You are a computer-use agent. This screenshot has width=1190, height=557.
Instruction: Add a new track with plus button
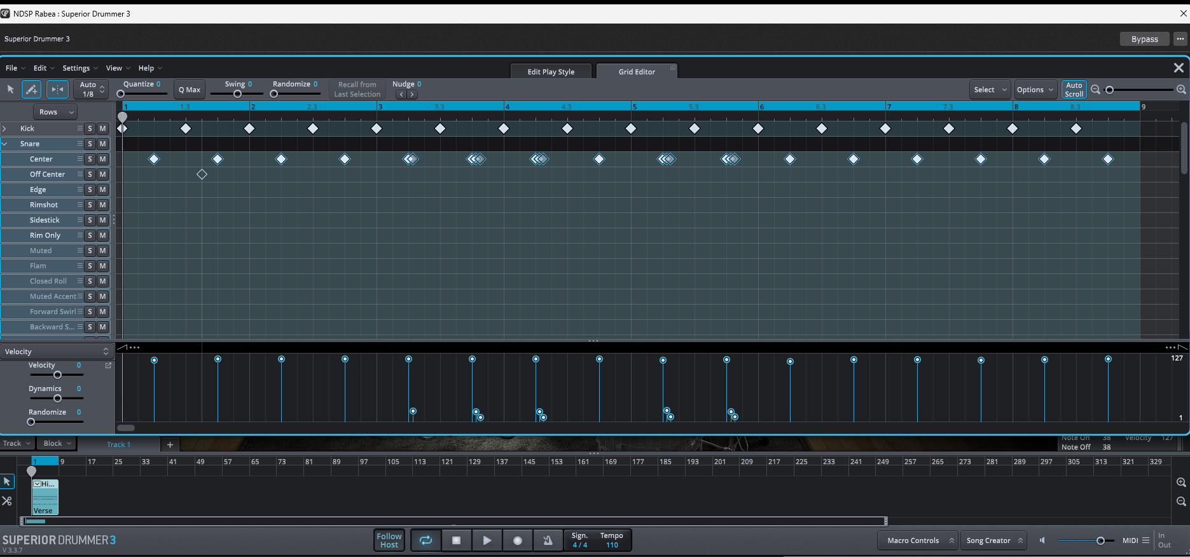[170, 444]
